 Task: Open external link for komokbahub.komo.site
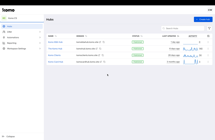pos(100,42)
